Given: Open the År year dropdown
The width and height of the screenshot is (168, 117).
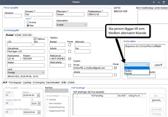Looking at the screenshot, I should tap(39, 103).
